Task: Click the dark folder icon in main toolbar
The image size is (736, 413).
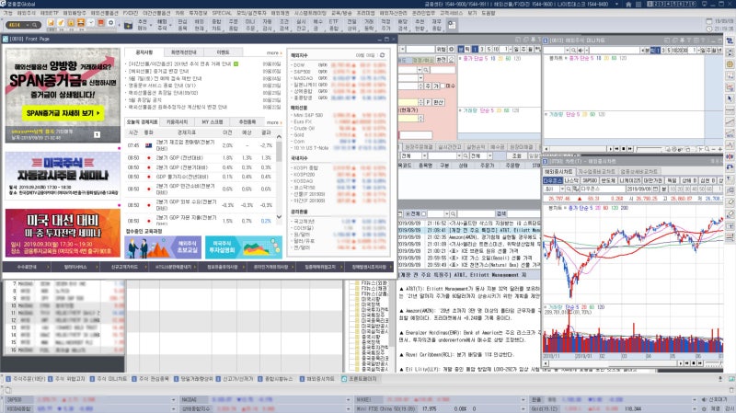Action: pos(128,25)
